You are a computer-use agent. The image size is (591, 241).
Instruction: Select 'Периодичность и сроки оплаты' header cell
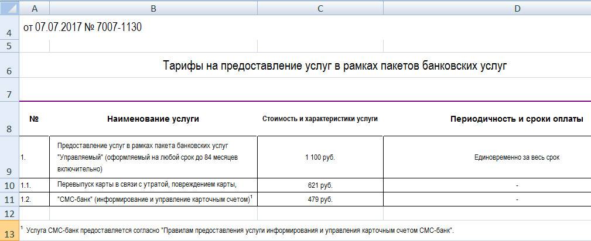(x=515, y=119)
